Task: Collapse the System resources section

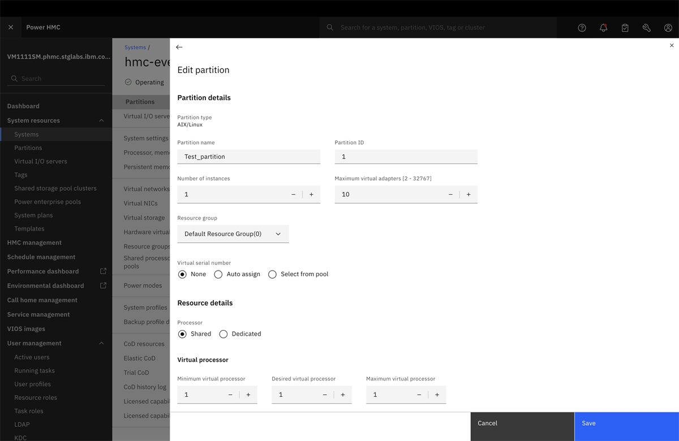Action: coord(101,121)
